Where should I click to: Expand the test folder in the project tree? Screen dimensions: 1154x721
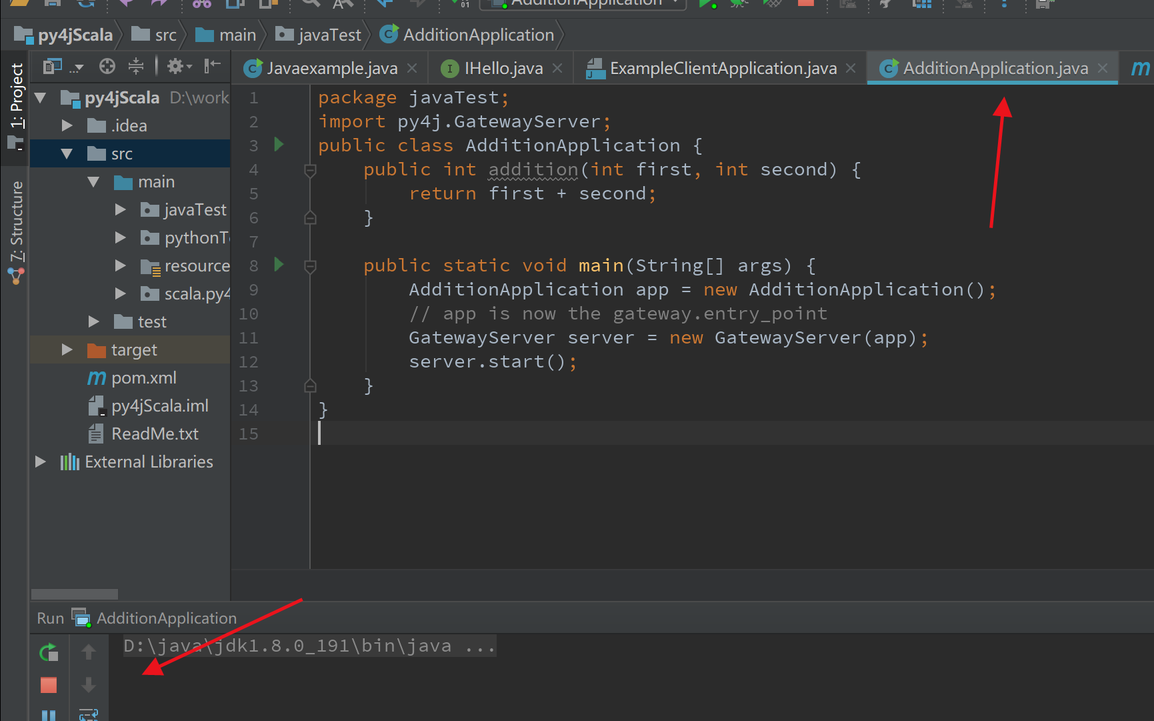pos(93,321)
